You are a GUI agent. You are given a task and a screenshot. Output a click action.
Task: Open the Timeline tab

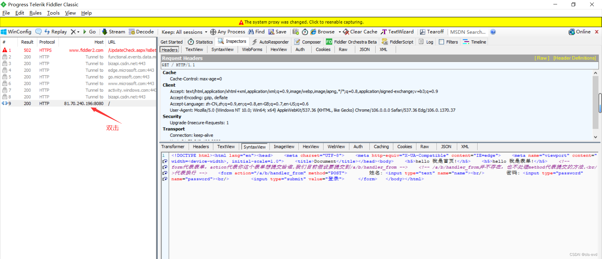475,42
